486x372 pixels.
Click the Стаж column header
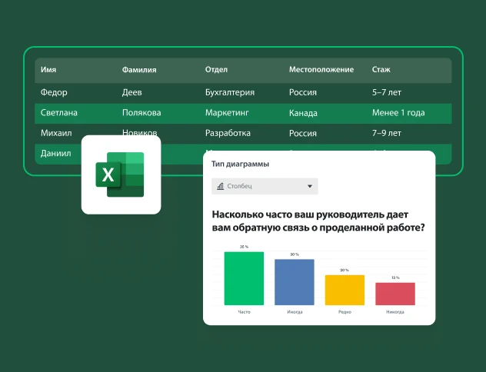(x=381, y=70)
